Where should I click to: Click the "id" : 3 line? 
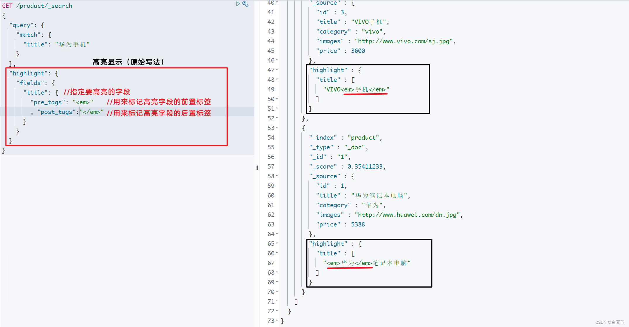pos(332,12)
